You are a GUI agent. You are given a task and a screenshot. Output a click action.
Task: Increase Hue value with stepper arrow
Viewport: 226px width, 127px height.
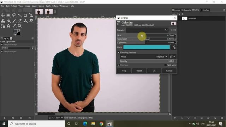click(175, 35)
